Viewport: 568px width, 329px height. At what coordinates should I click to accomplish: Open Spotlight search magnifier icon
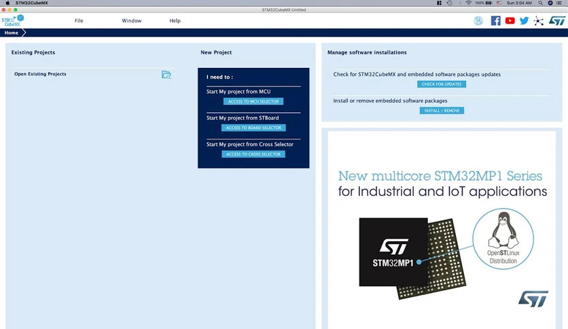pyautogui.click(x=540, y=3)
